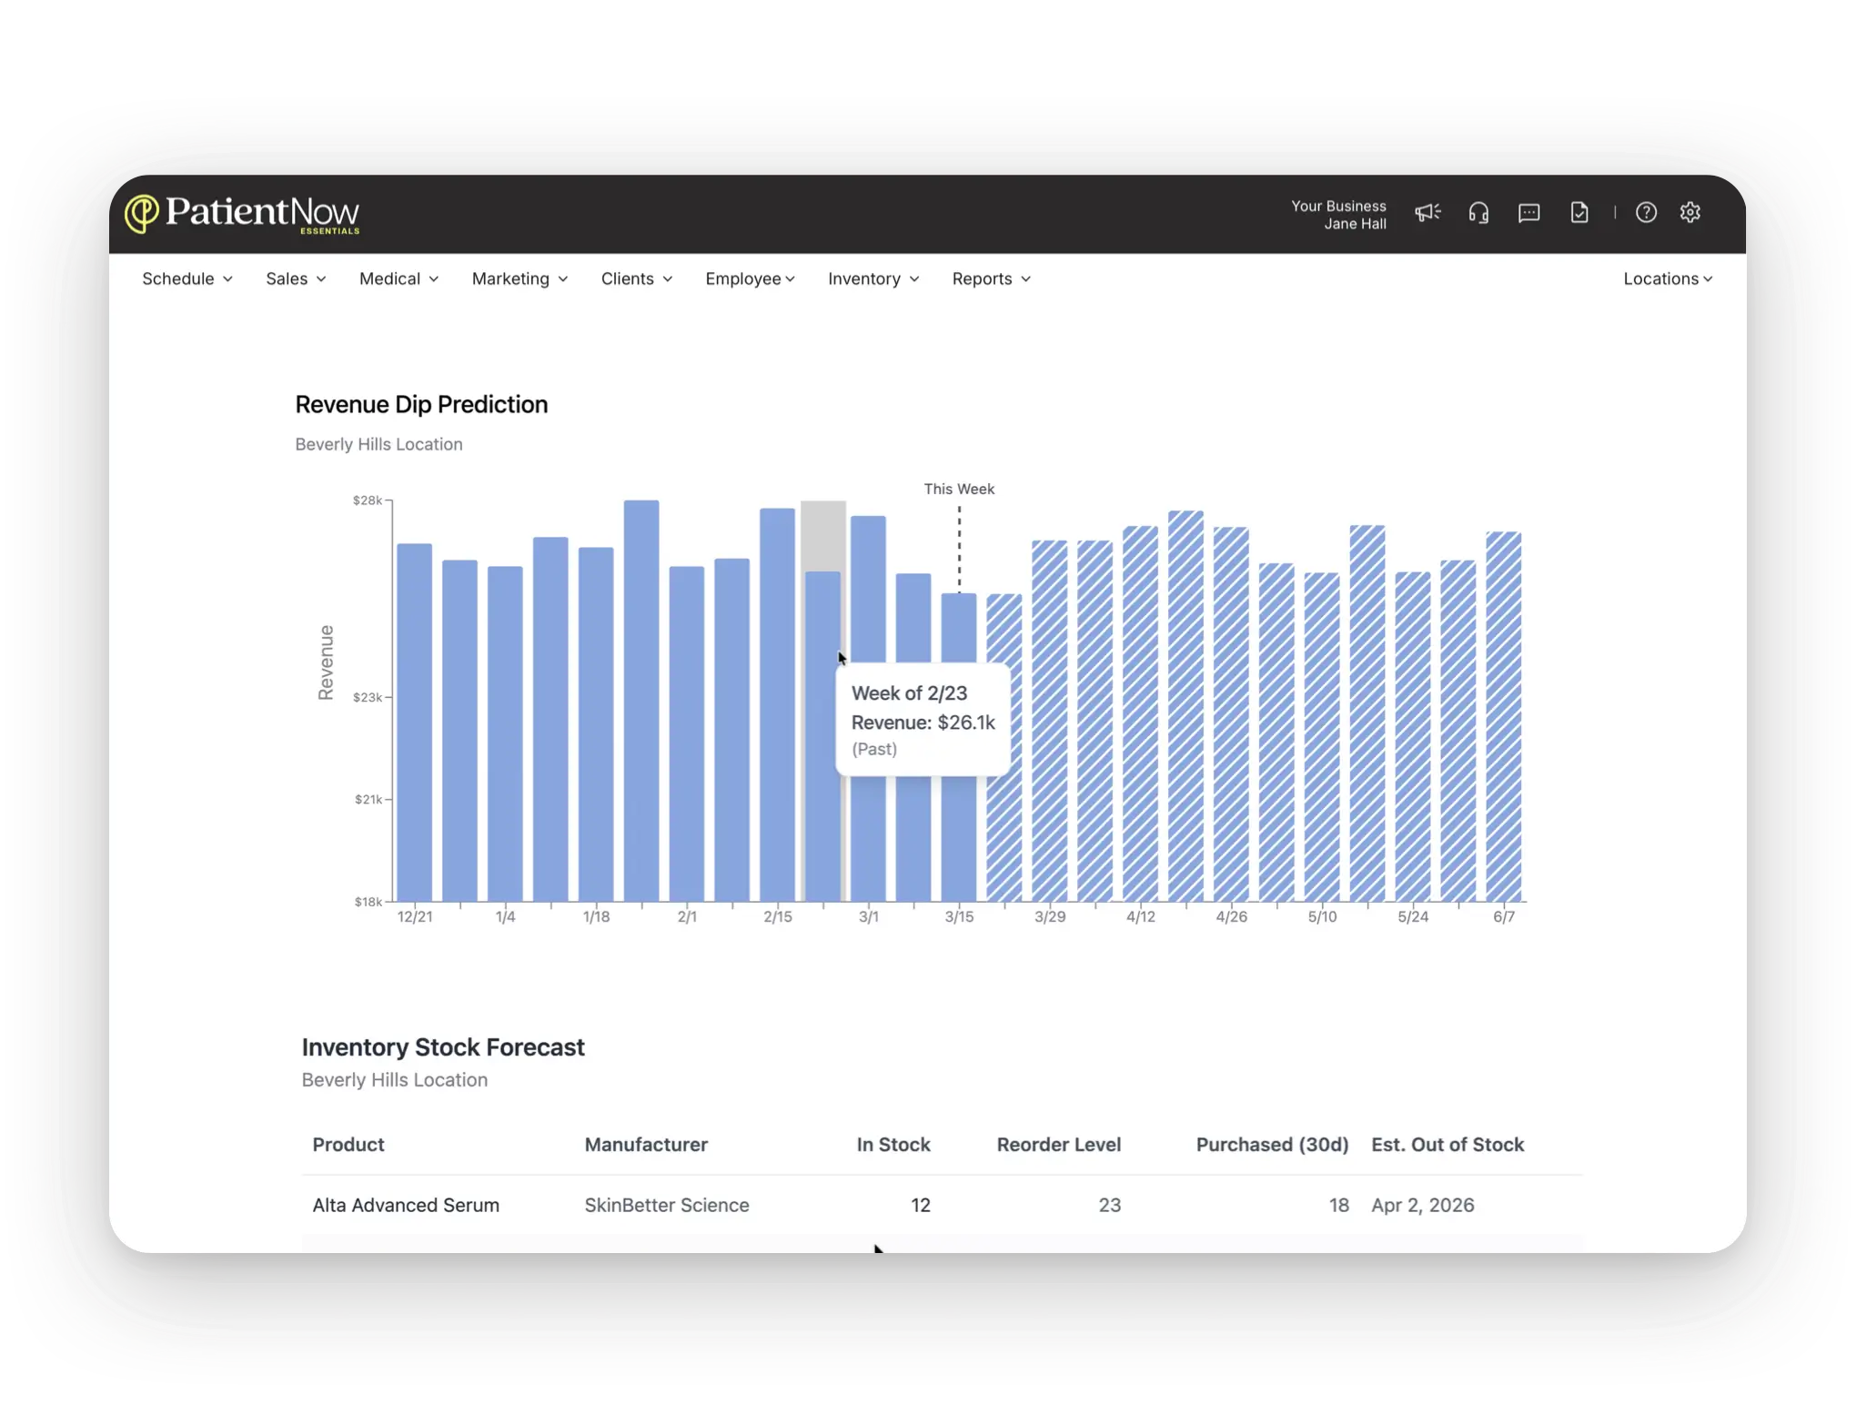The width and height of the screenshot is (1856, 1425).
Task: Select the forecast bar for 3/29
Action: (1050, 721)
